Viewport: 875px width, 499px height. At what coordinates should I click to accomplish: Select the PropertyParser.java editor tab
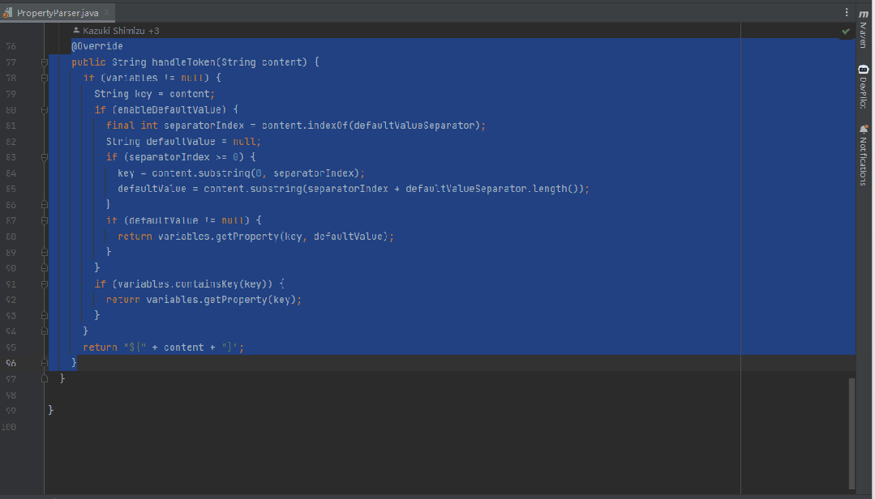(57, 13)
